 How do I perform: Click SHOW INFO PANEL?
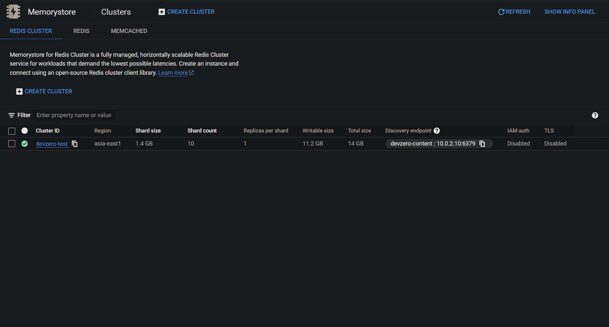coord(570,12)
